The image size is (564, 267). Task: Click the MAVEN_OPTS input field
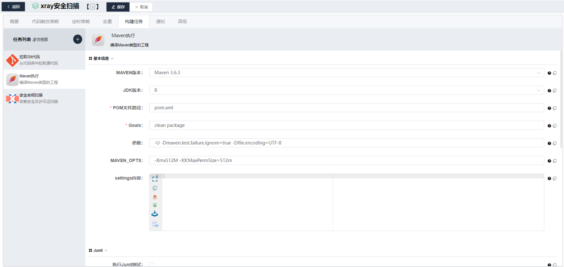[x=346, y=160]
